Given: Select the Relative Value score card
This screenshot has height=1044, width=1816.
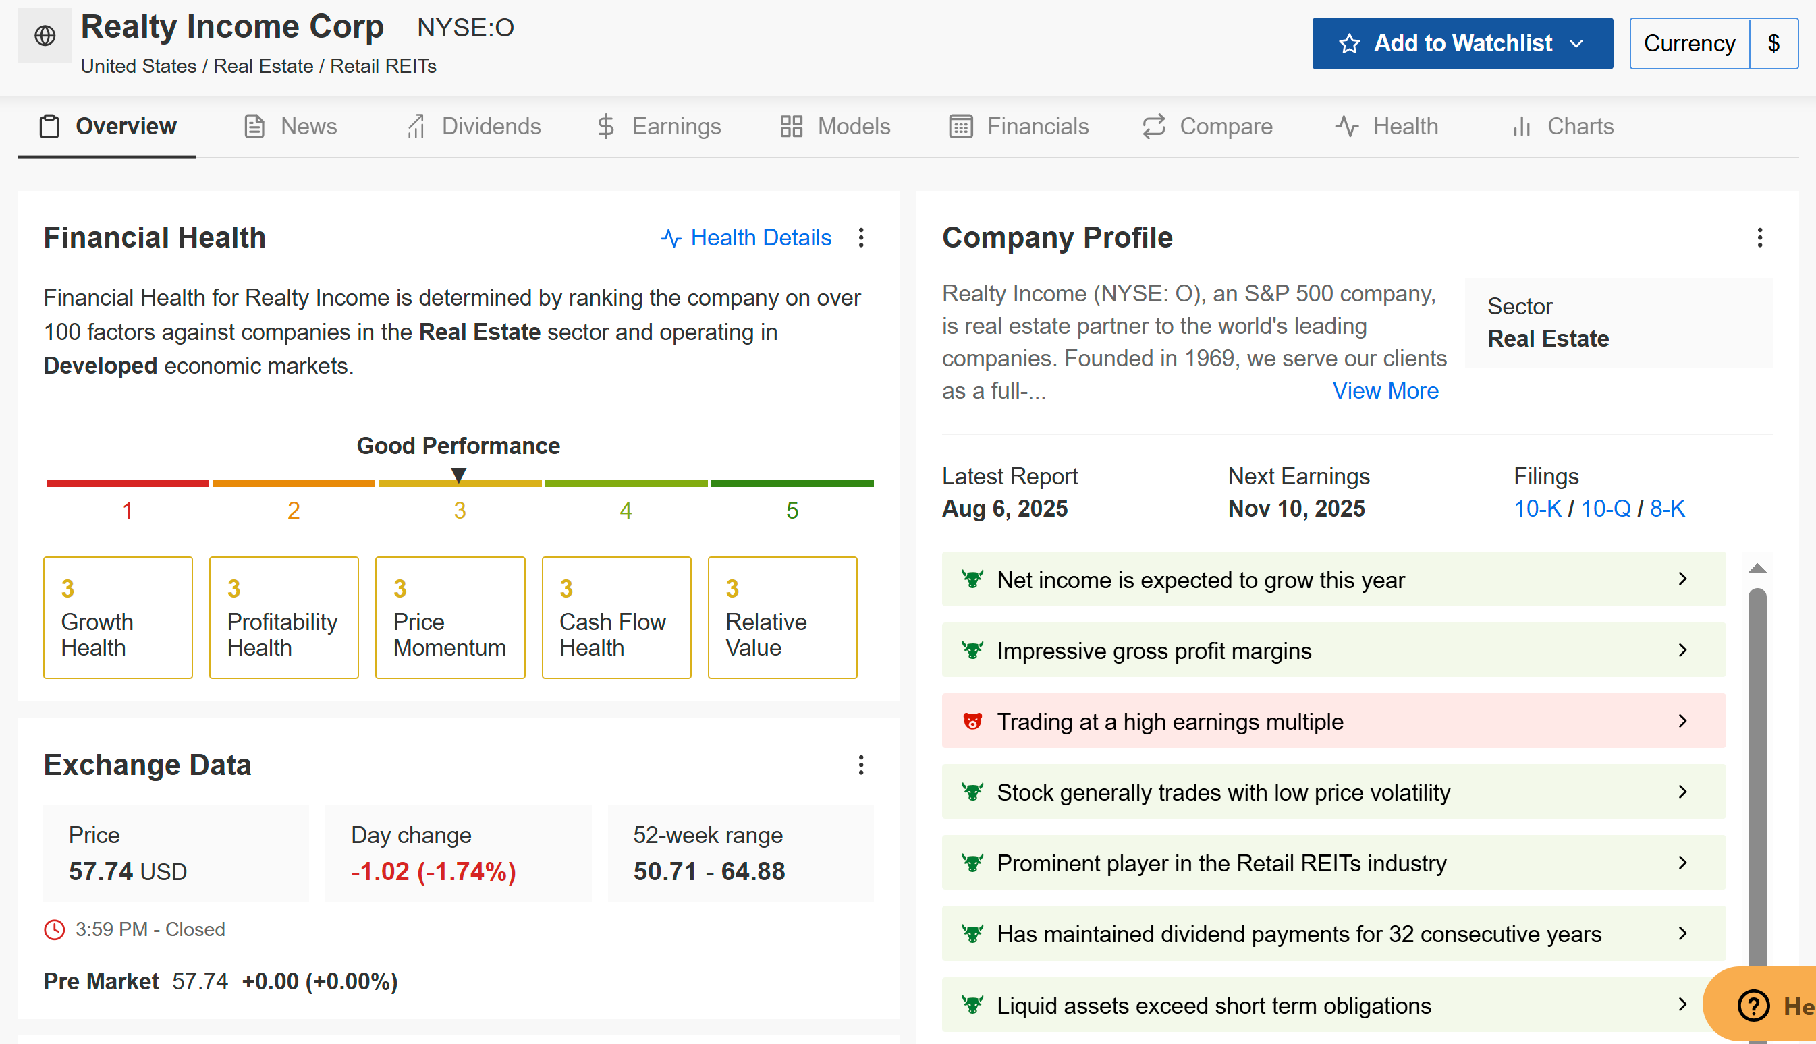Looking at the screenshot, I should (x=782, y=617).
